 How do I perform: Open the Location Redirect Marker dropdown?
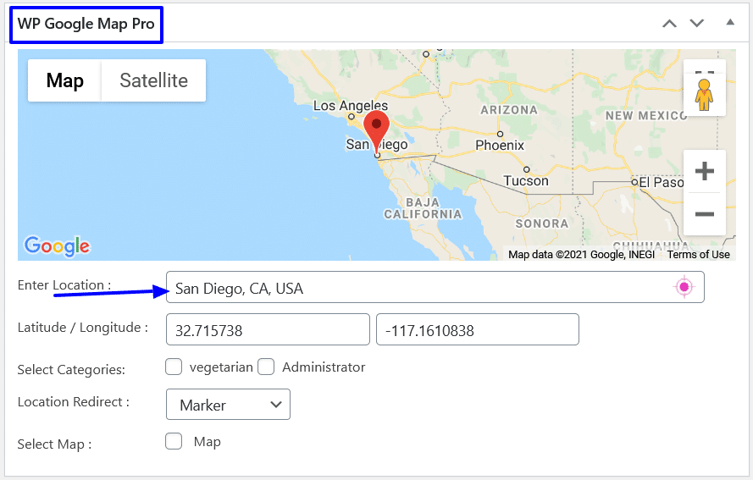228,405
